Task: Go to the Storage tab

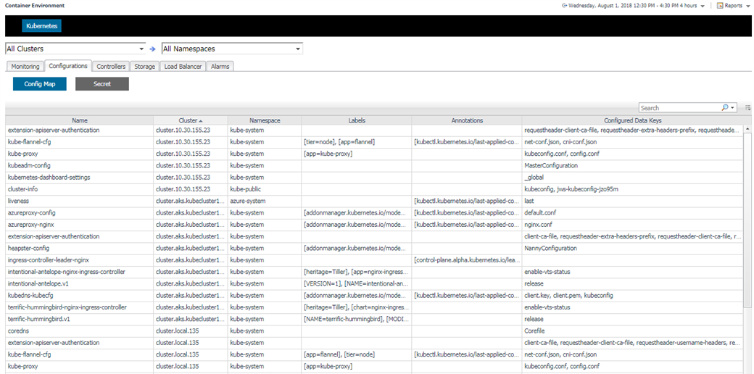Action: coord(145,67)
